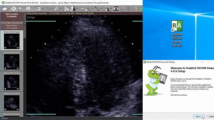Select the text annotation 'A' tool
214x120 pixels.
tap(56, 9)
